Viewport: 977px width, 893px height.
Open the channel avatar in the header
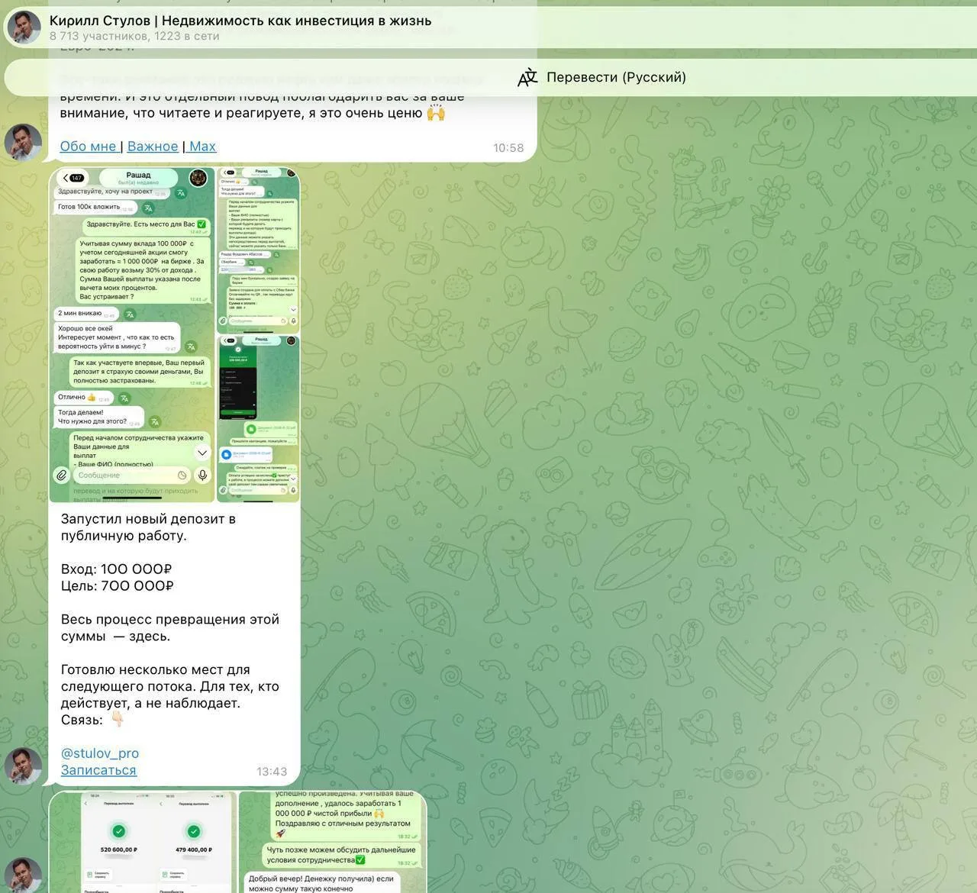(x=24, y=27)
